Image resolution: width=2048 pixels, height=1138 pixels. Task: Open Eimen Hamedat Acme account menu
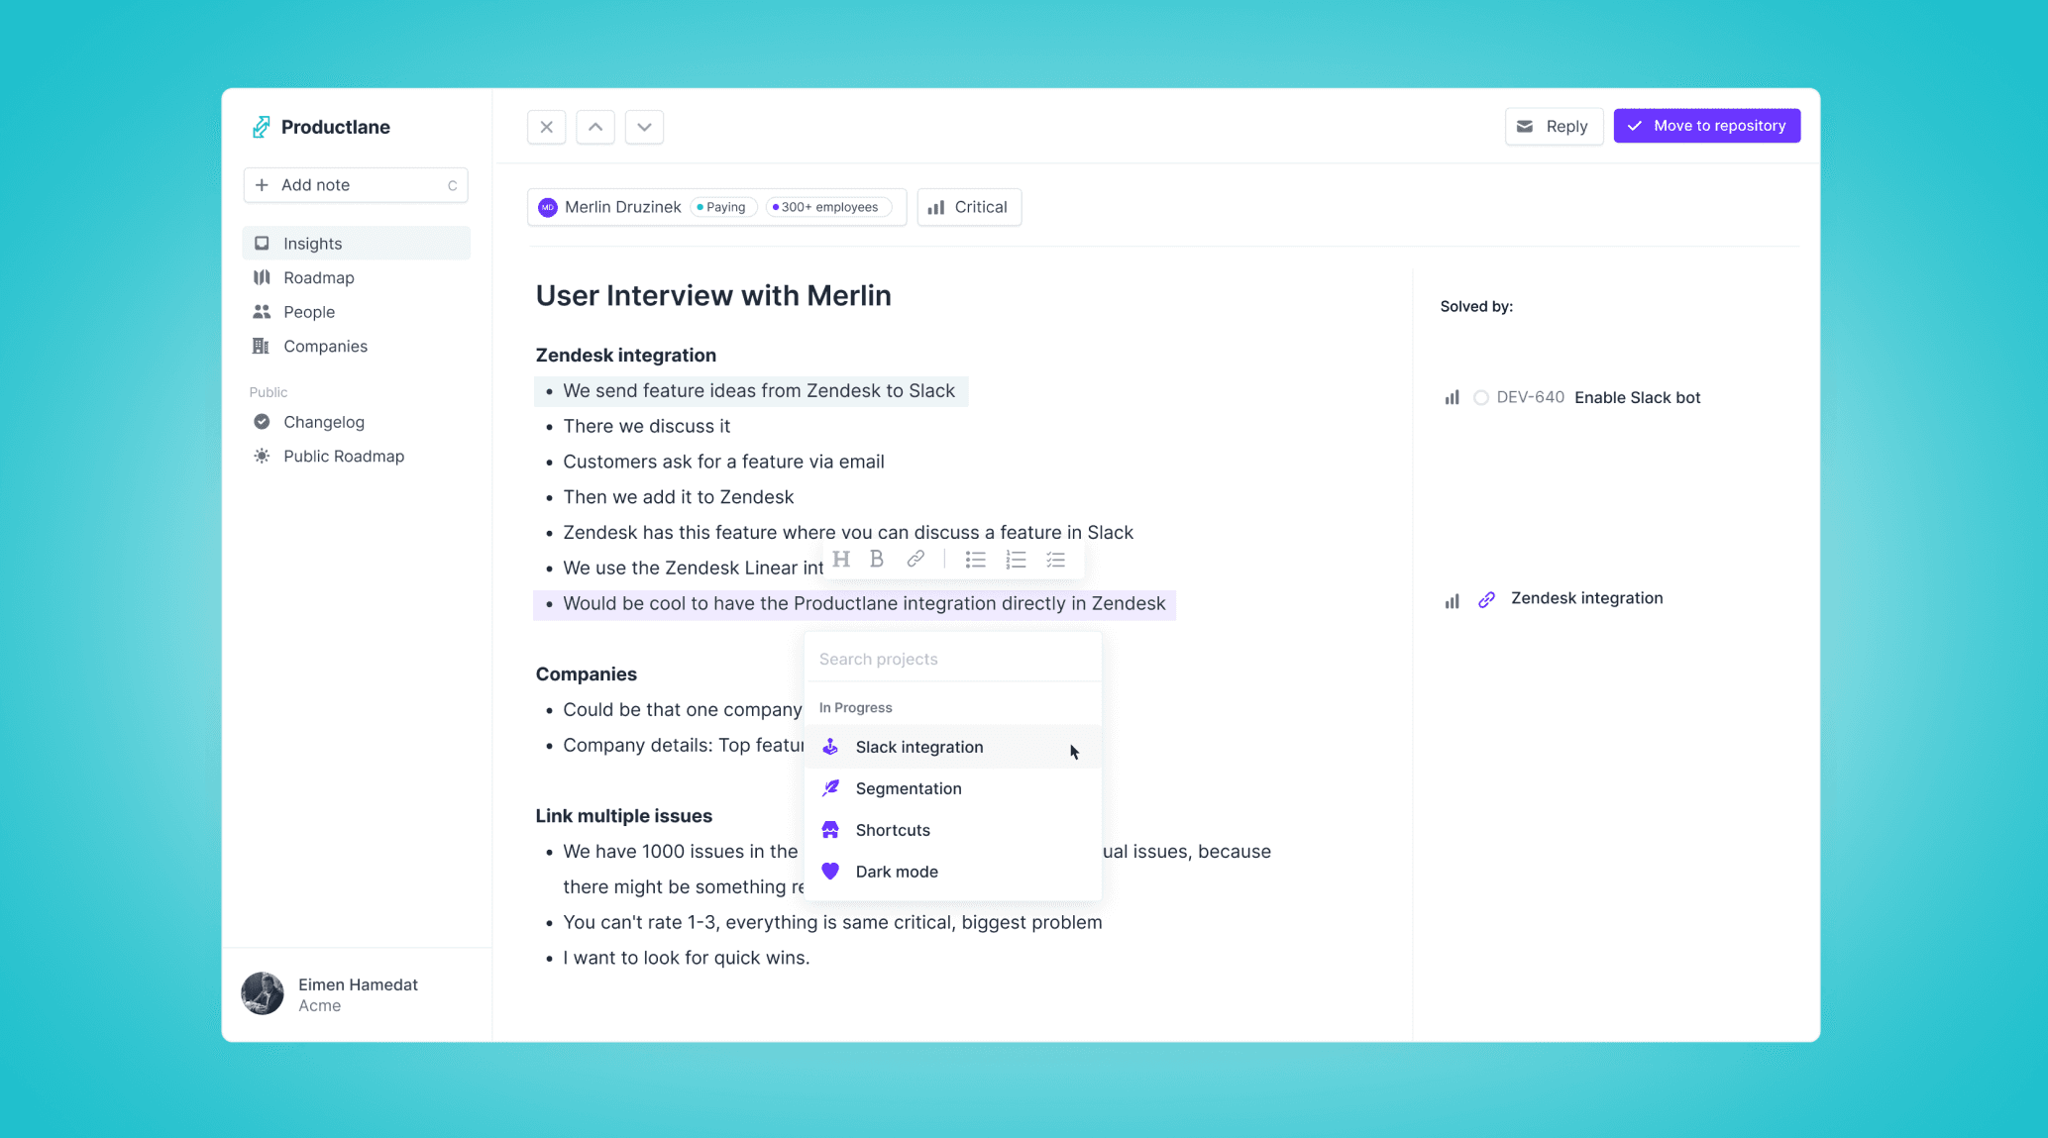pos(357,994)
